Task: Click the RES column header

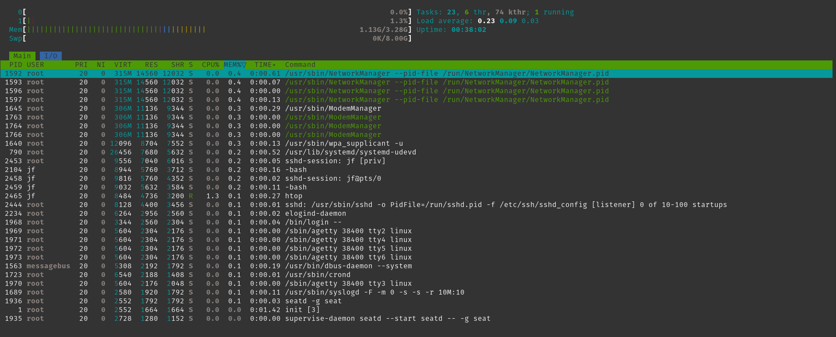Action: tap(151, 65)
